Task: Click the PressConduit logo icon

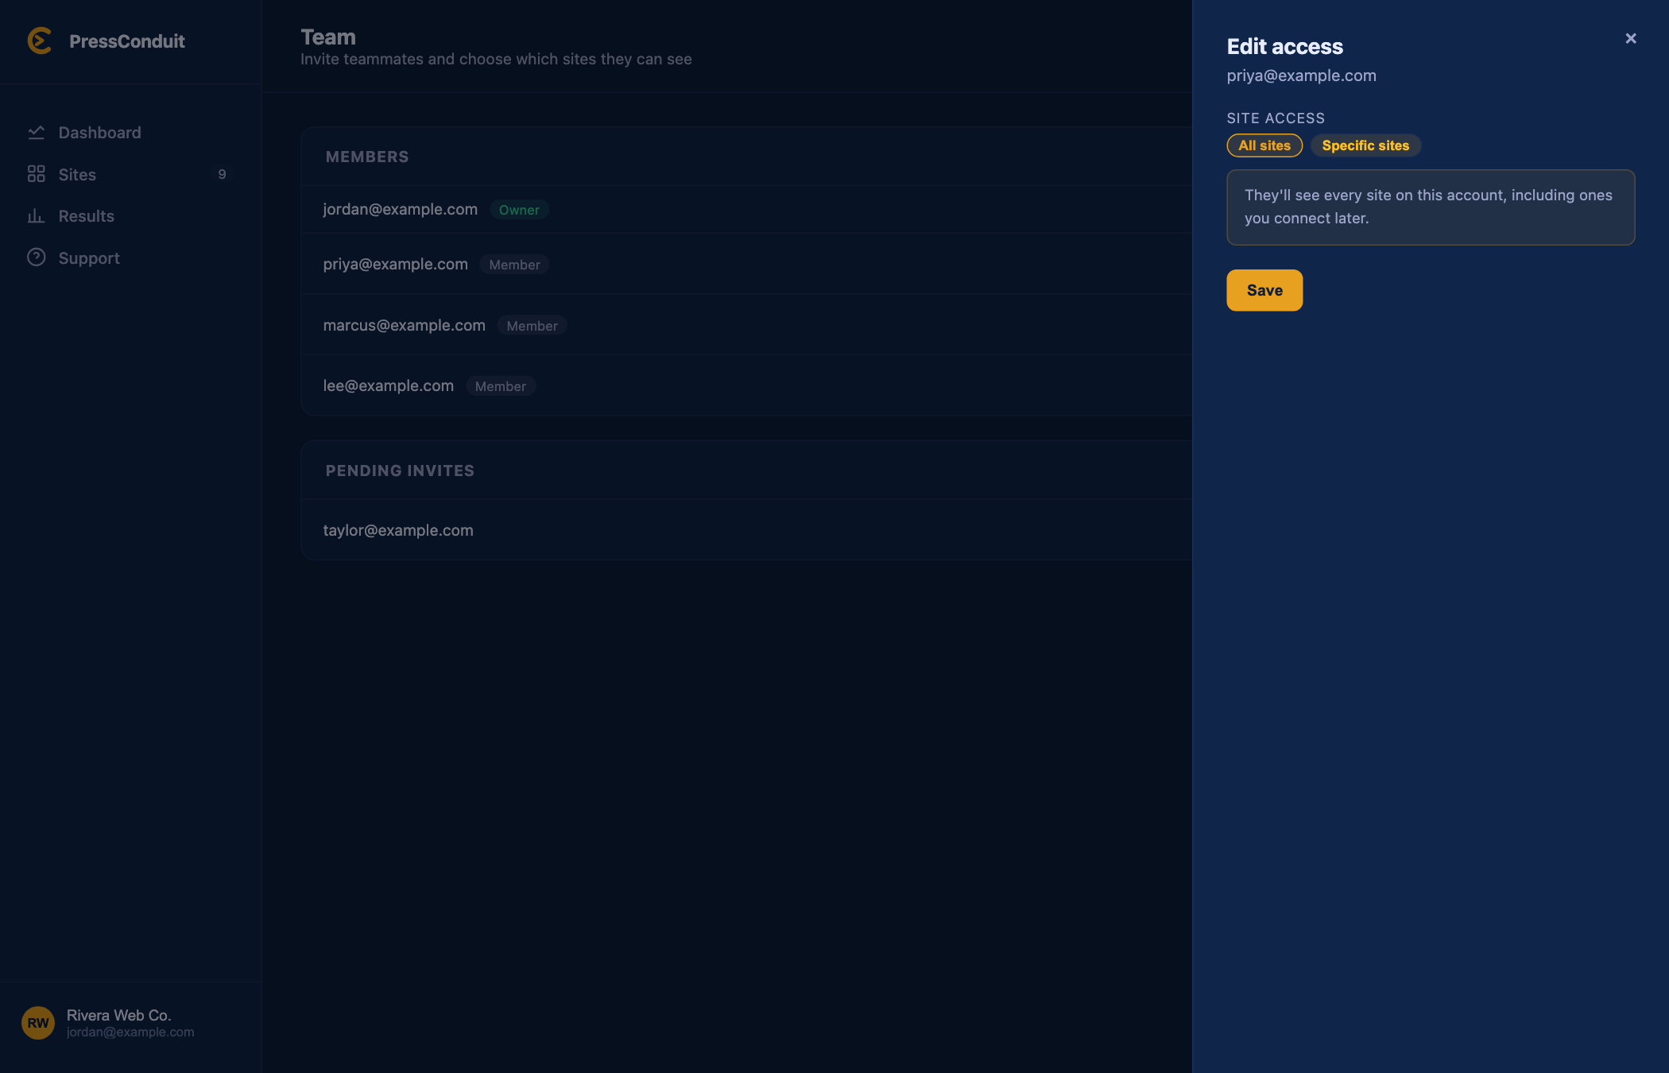Action: [40, 41]
